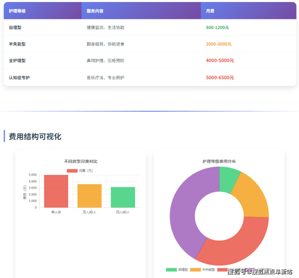Click the 护理等级 column header
This screenshot has height=278, width=299.
(17, 11)
